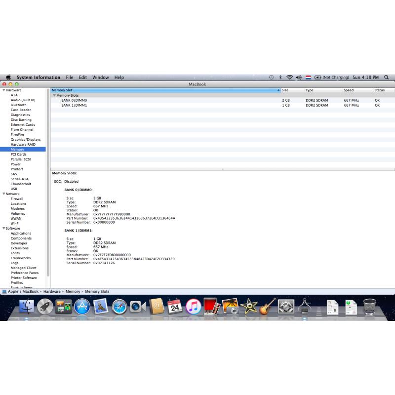
Task: Launch Launchpad rocket icon in Dock
Action: pos(45,307)
